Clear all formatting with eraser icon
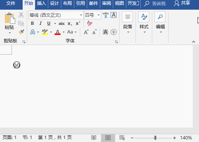The image size is (199, 142). point(90,23)
